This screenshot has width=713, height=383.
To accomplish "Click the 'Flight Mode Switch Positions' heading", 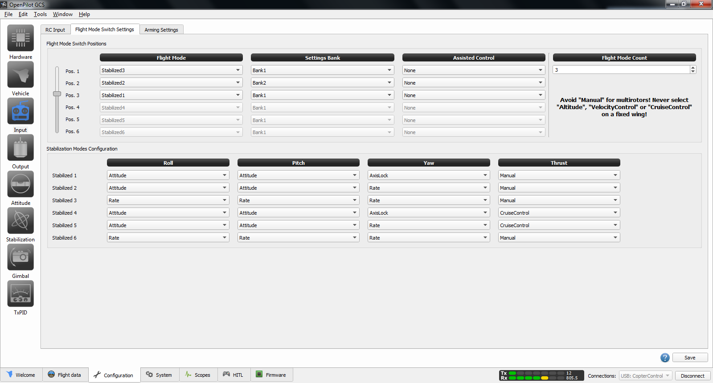I will [x=76, y=44].
